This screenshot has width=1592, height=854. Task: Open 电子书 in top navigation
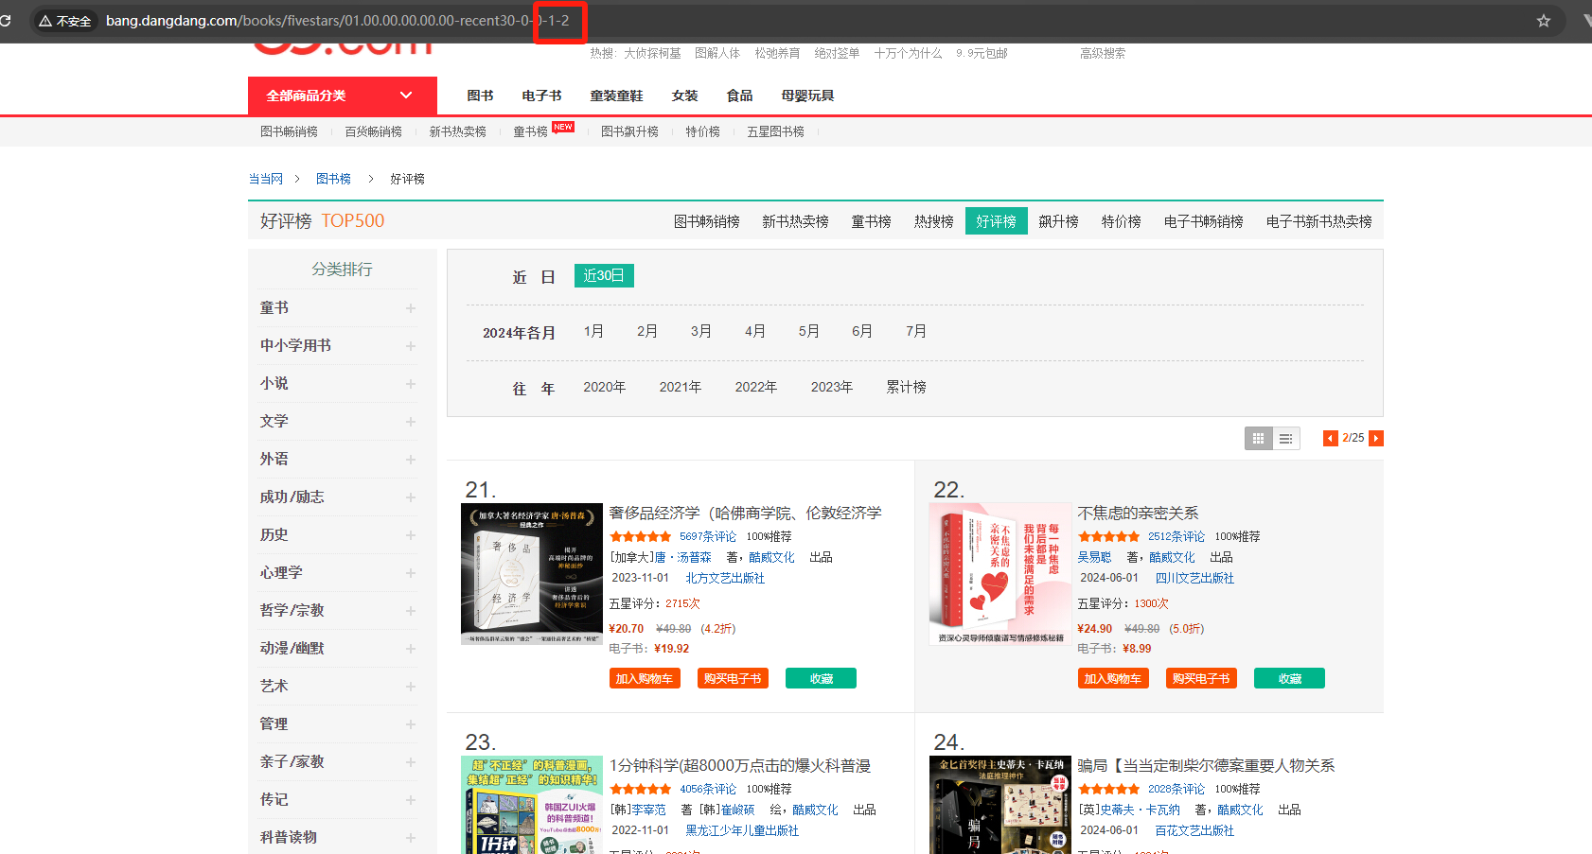tap(541, 96)
